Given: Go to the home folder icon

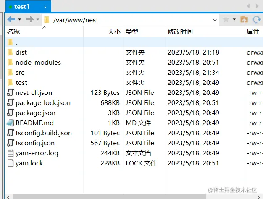Looking at the screenshot, I should point(244,19).
